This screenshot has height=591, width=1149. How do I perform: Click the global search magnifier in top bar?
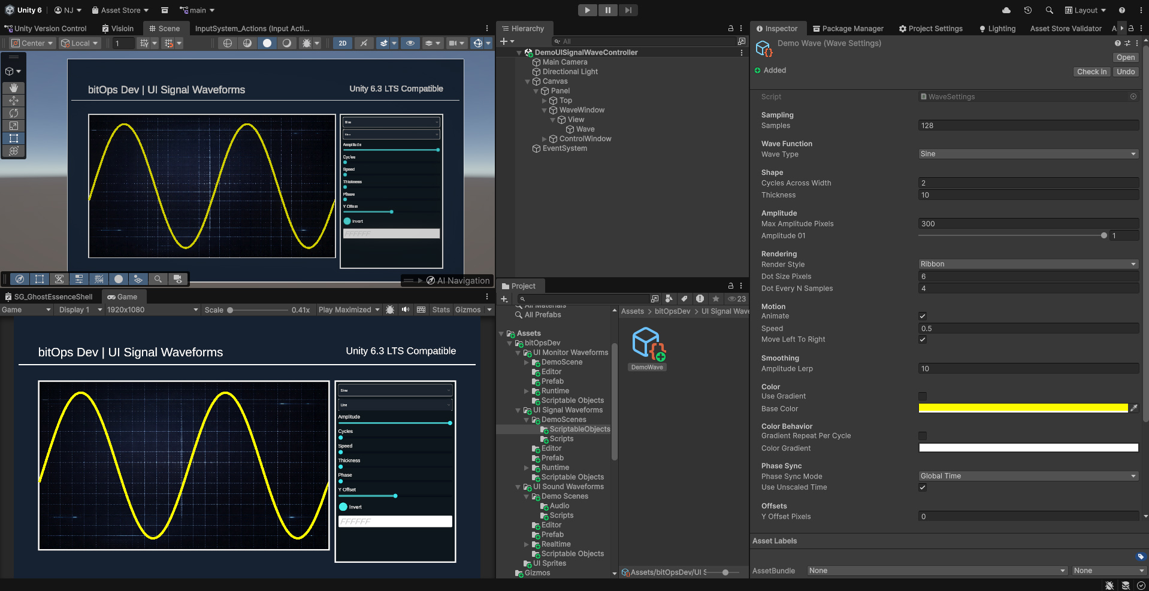tap(1050, 10)
